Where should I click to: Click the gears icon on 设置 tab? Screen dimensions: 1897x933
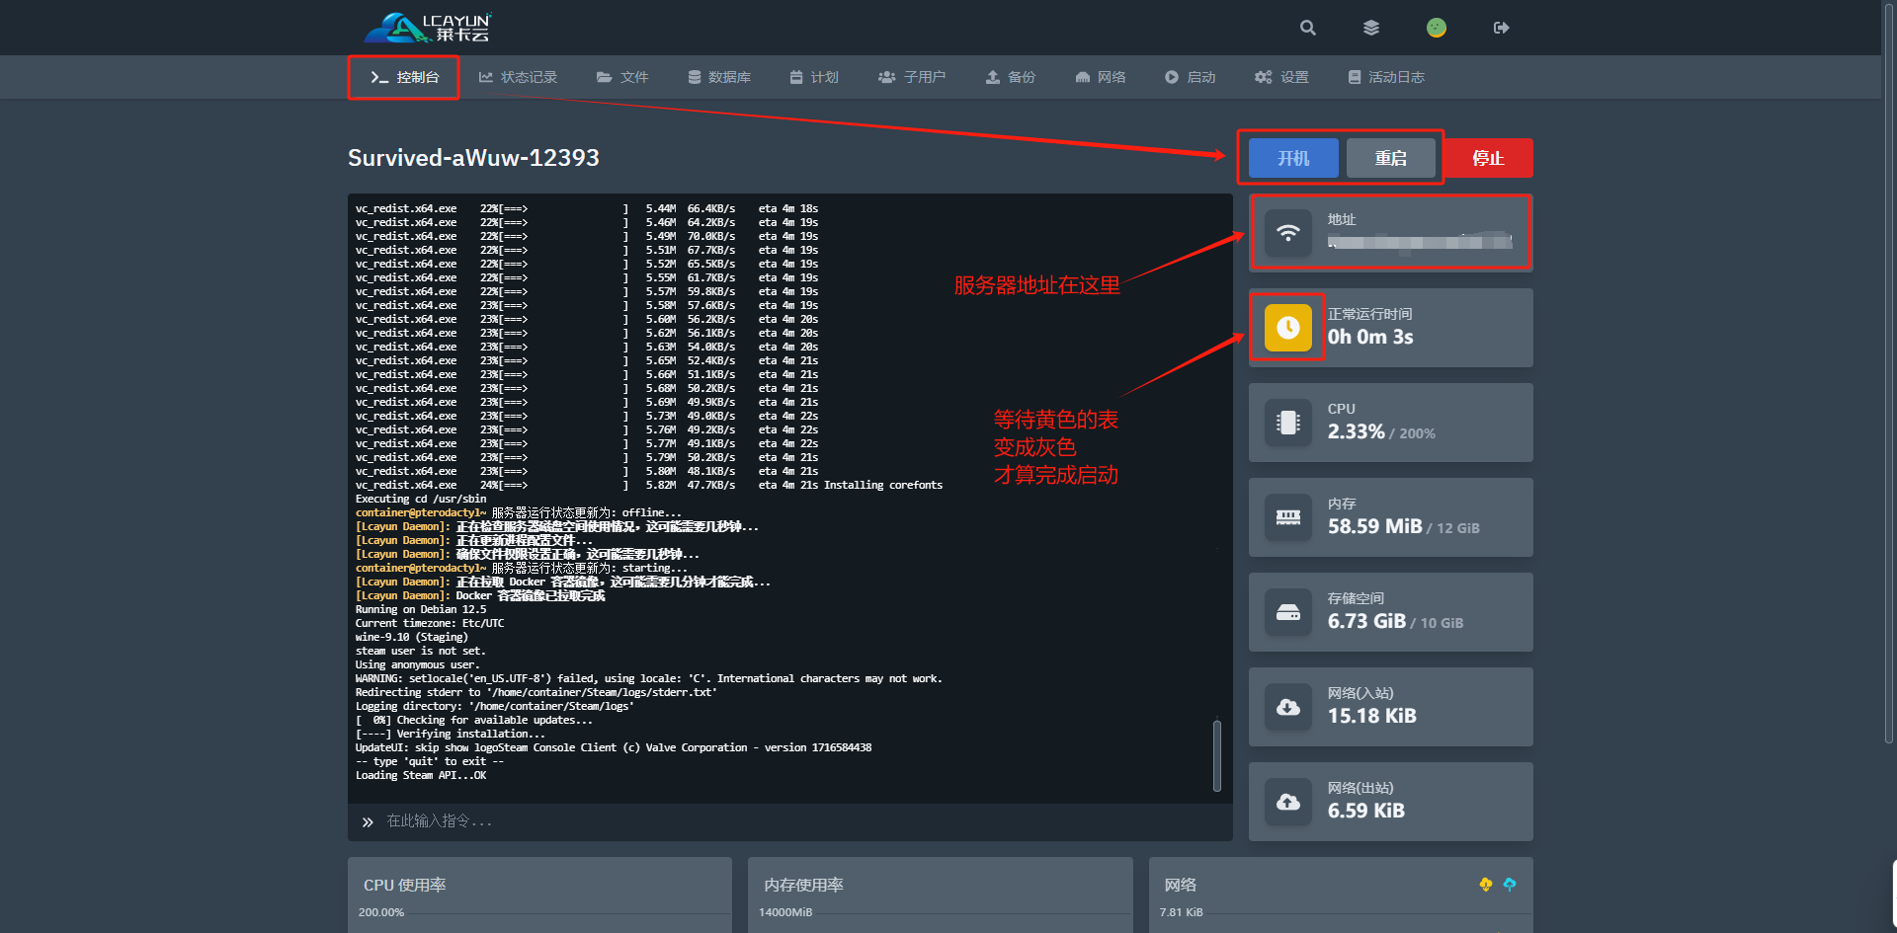click(1264, 77)
